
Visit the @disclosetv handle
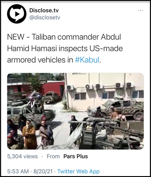point(45,18)
